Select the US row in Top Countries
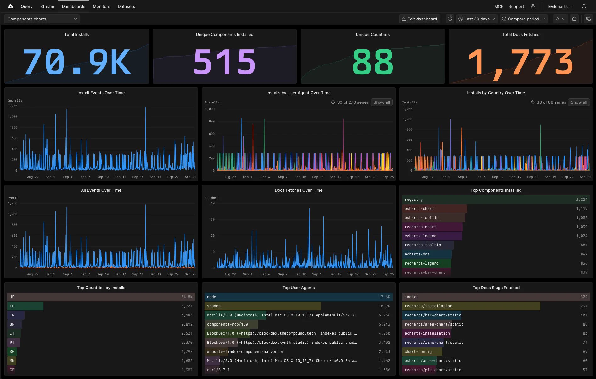Viewport: 596px width, 379px height. click(101, 297)
